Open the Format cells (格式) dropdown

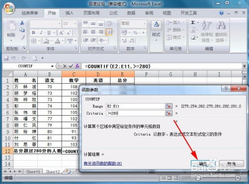coord(175,37)
